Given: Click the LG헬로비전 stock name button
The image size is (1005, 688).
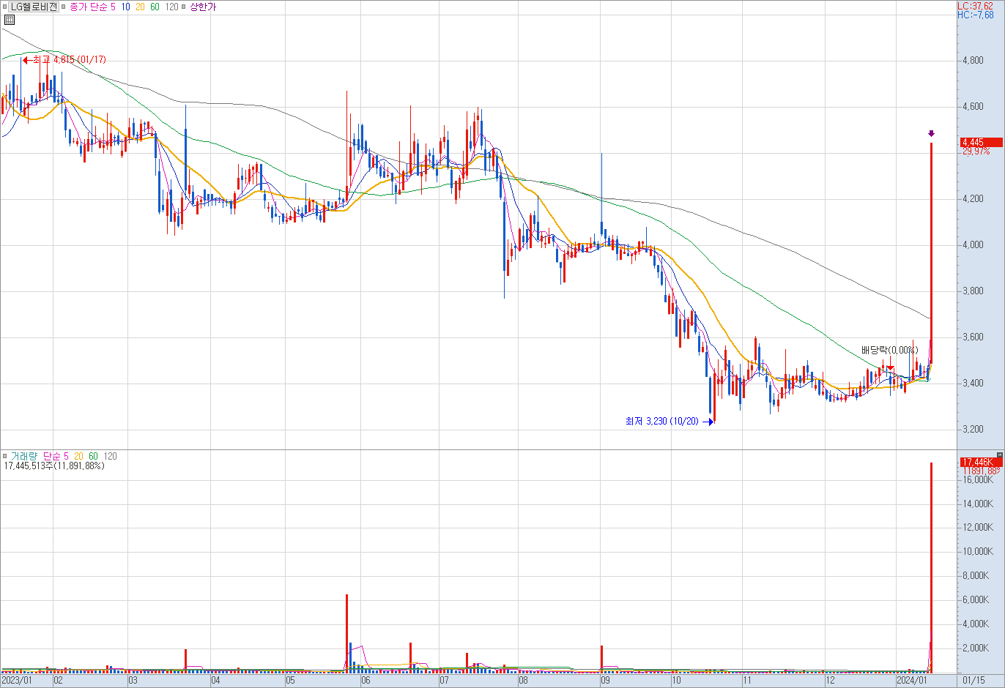Looking at the screenshot, I should pos(34,7).
